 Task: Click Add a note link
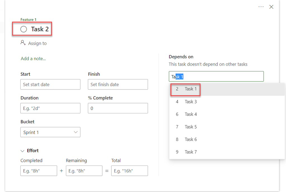pos(33,59)
